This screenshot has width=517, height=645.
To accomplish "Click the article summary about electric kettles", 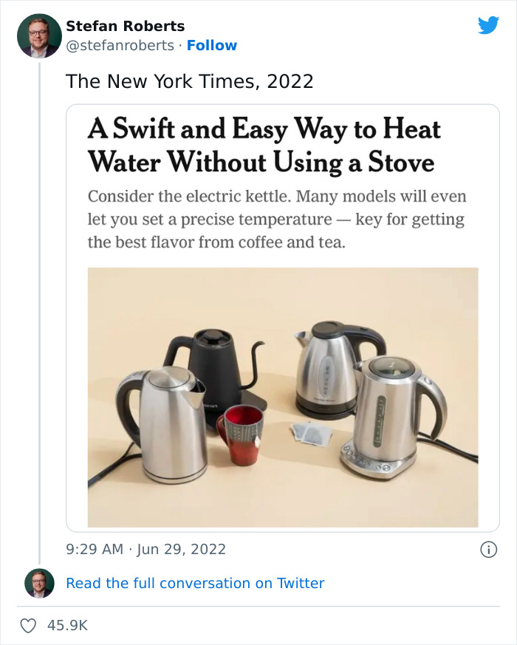I will coord(277,219).
